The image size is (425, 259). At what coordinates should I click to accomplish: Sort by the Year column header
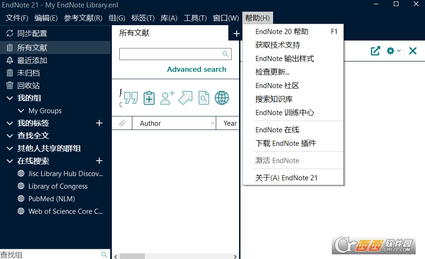tap(228, 123)
